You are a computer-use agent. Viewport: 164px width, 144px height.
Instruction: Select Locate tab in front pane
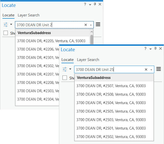(x=68, y=60)
